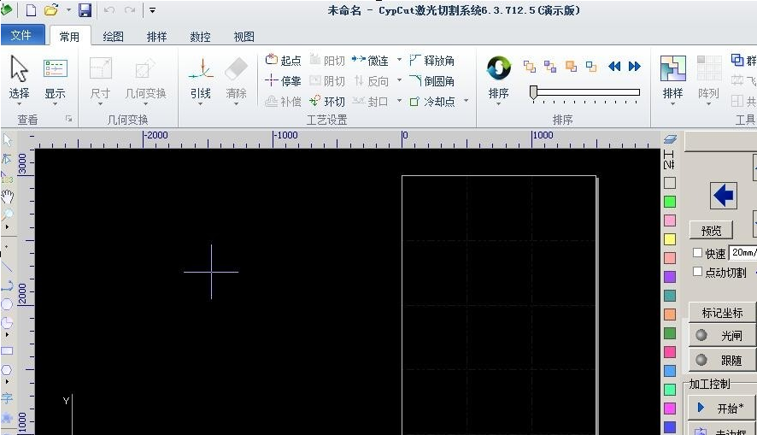The image size is (757, 435).
Task: Open the 引线 dropdown arrow
Action: pos(201,103)
